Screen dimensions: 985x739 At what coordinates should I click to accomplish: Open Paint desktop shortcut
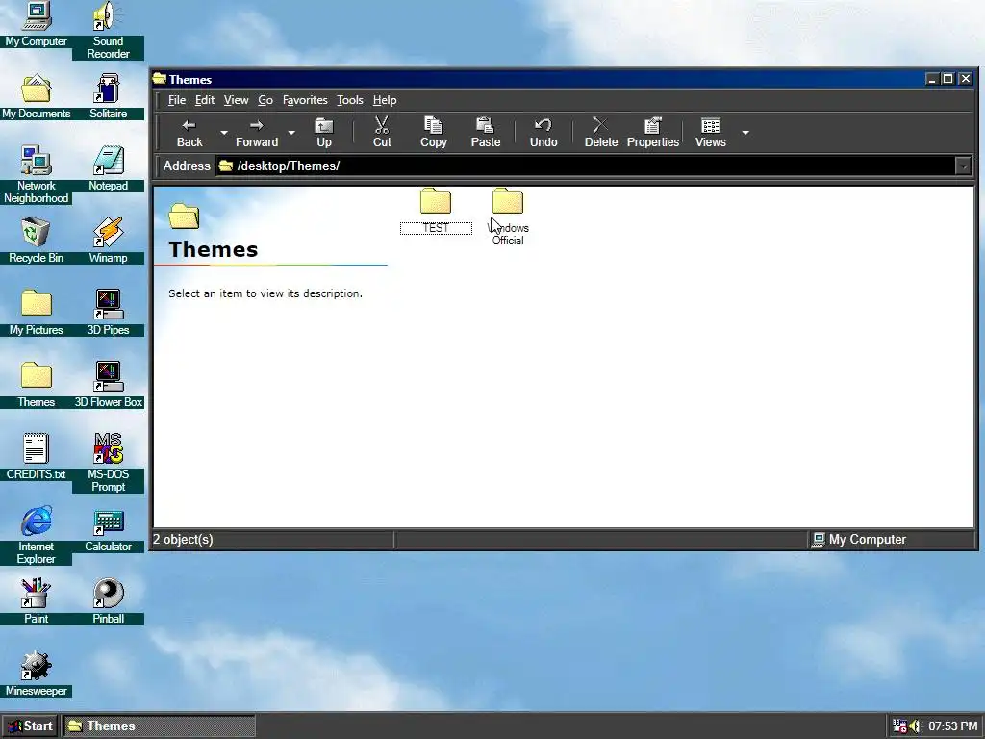click(36, 602)
